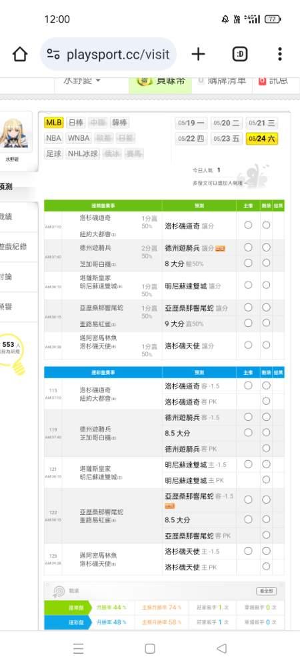The height and width of the screenshot is (667, 300).
Task: Select delete radio for 洛杉磯天使 主 PK
Action: (x=266, y=566)
